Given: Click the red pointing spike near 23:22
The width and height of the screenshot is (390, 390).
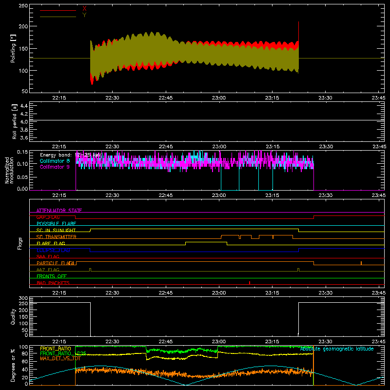Looking at the screenshot, I should [298, 31].
